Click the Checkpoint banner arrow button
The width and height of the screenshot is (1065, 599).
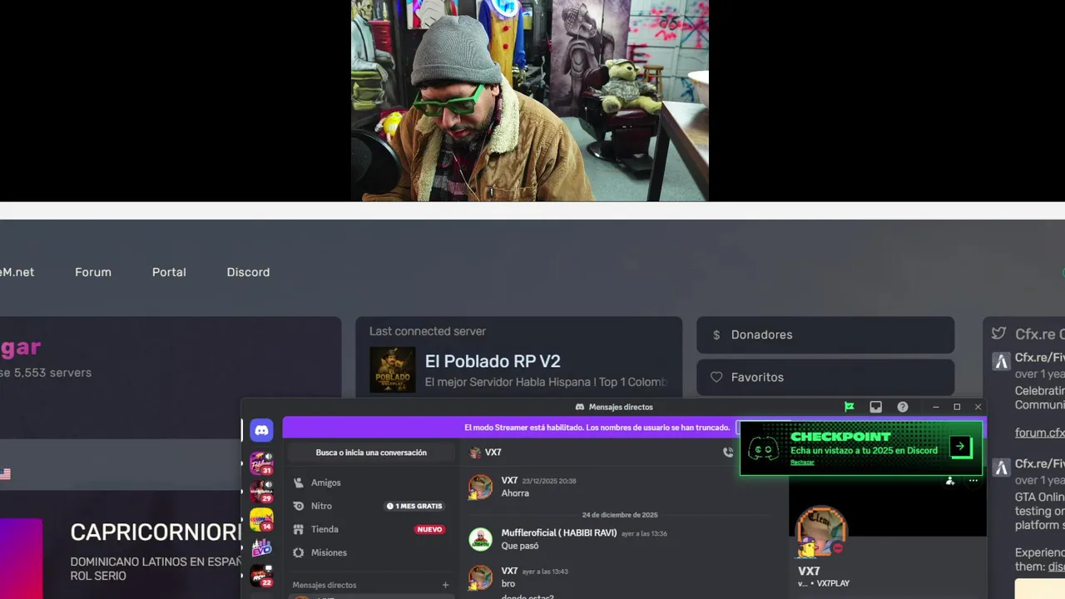[960, 447]
